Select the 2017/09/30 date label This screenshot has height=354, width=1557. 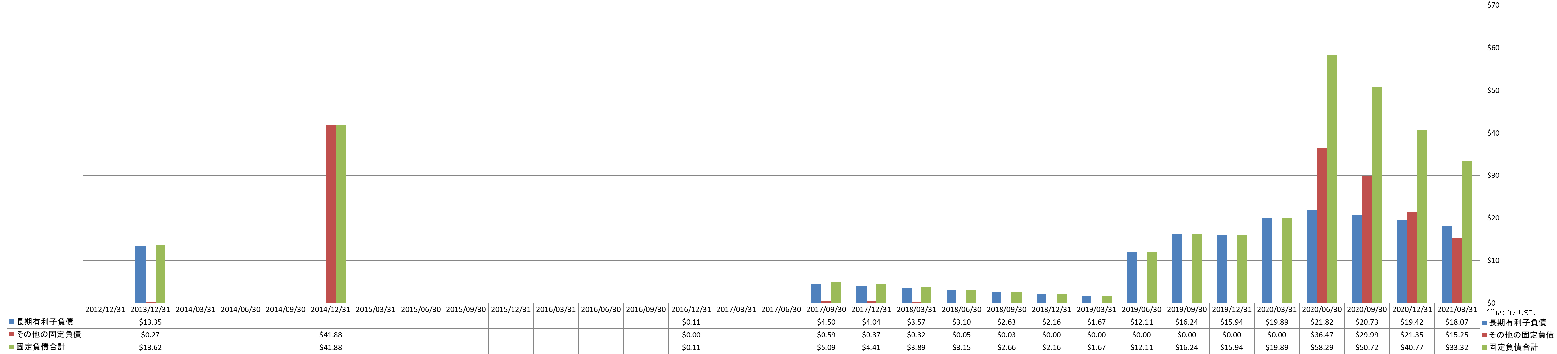click(x=826, y=309)
